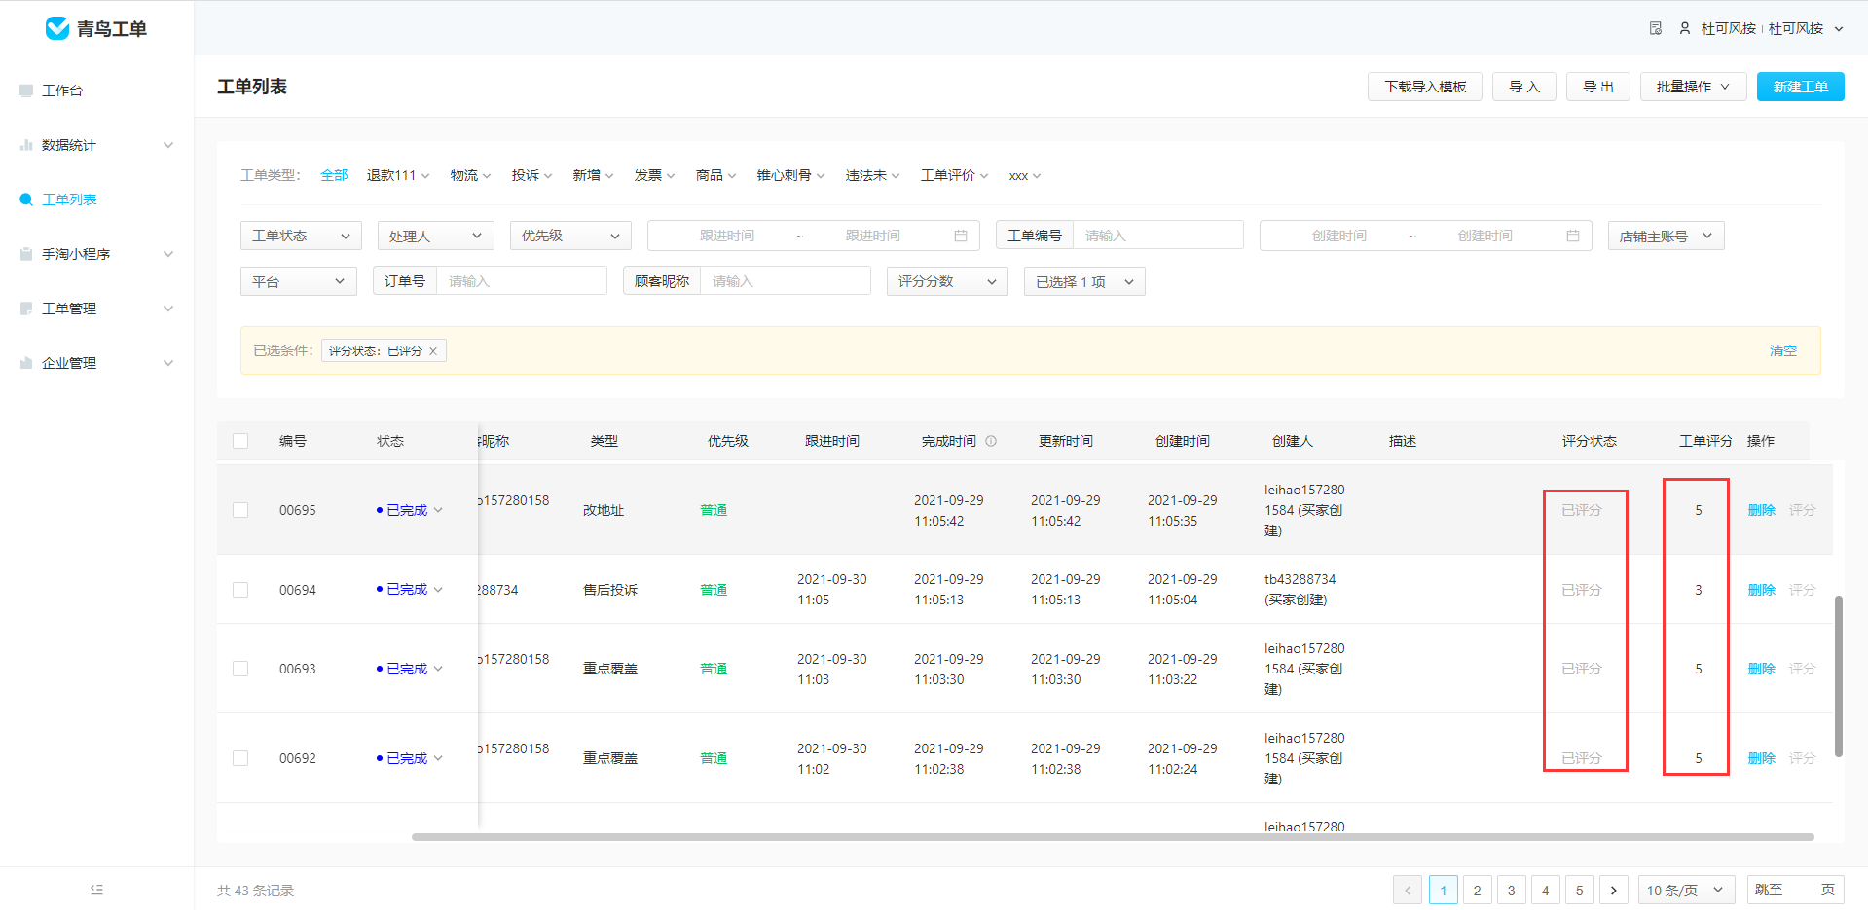This screenshot has height=910, width=1868.
Task: Go to the next page arrow
Action: [x=1614, y=890]
